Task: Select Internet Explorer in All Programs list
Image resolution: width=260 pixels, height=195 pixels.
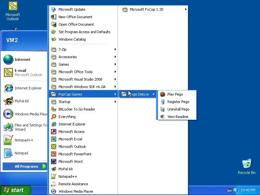Action: (x=84, y=124)
